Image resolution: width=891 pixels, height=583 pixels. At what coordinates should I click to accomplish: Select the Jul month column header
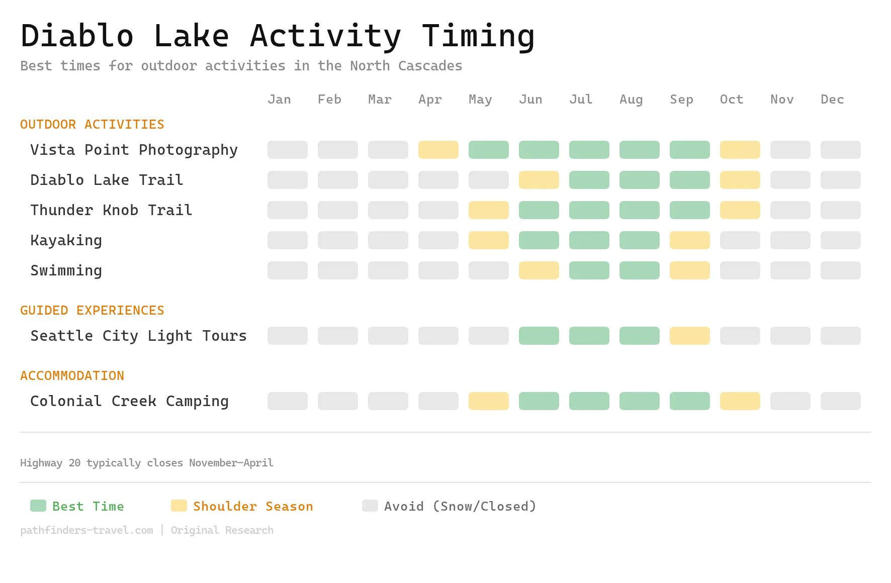tap(580, 100)
